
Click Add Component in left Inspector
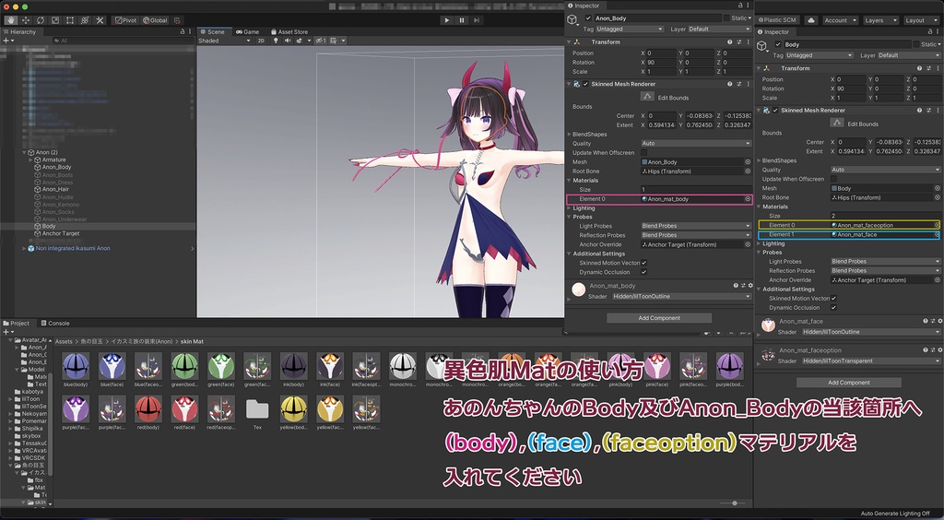[659, 318]
